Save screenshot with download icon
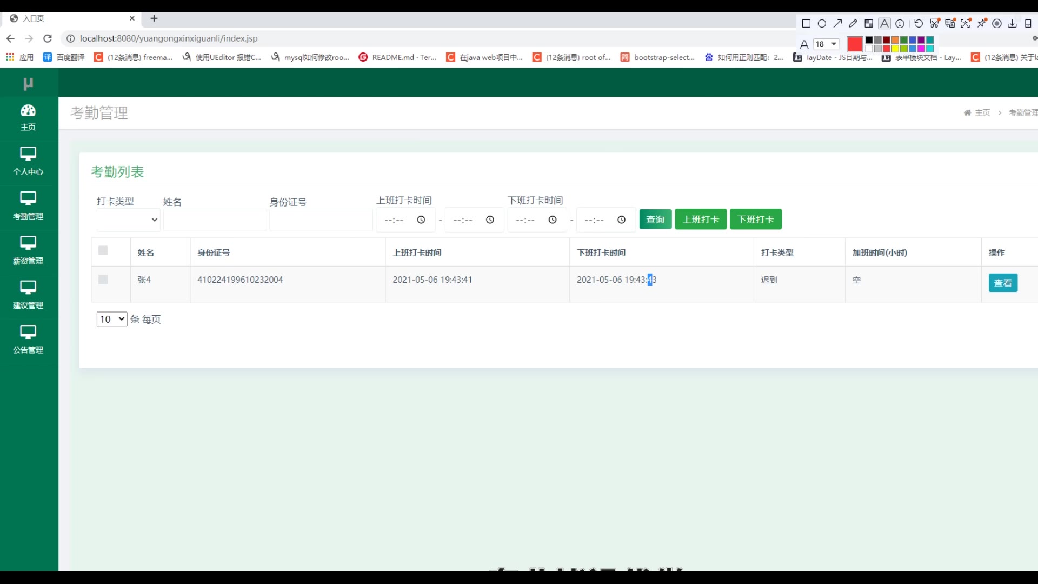1038x584 pixels. [1012, 23]
